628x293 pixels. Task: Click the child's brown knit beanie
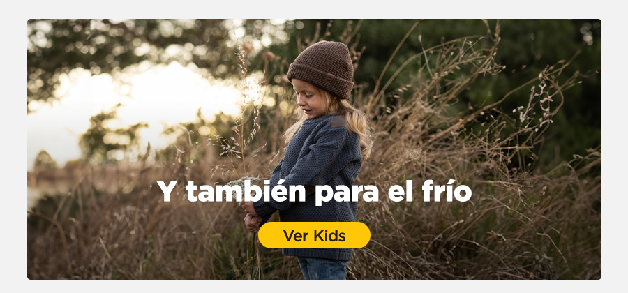[x=321, y=68]
